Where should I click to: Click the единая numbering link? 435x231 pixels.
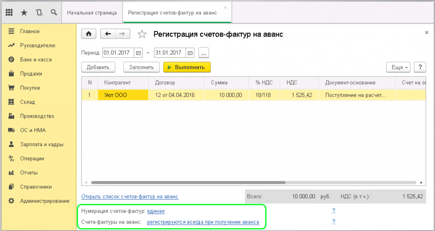coord(156,211)
